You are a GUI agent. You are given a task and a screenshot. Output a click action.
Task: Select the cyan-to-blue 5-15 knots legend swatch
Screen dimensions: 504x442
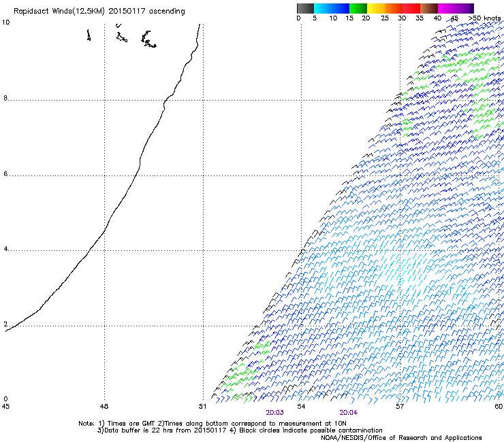(x=332, y=8)
